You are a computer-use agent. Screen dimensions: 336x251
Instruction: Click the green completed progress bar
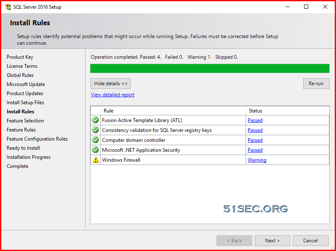tap(210, 68)
